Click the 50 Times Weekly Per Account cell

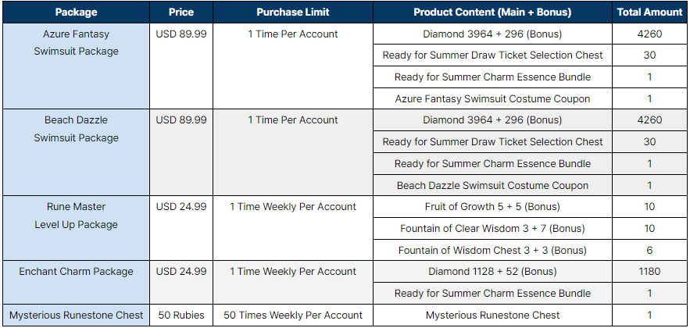pos(293,315)
